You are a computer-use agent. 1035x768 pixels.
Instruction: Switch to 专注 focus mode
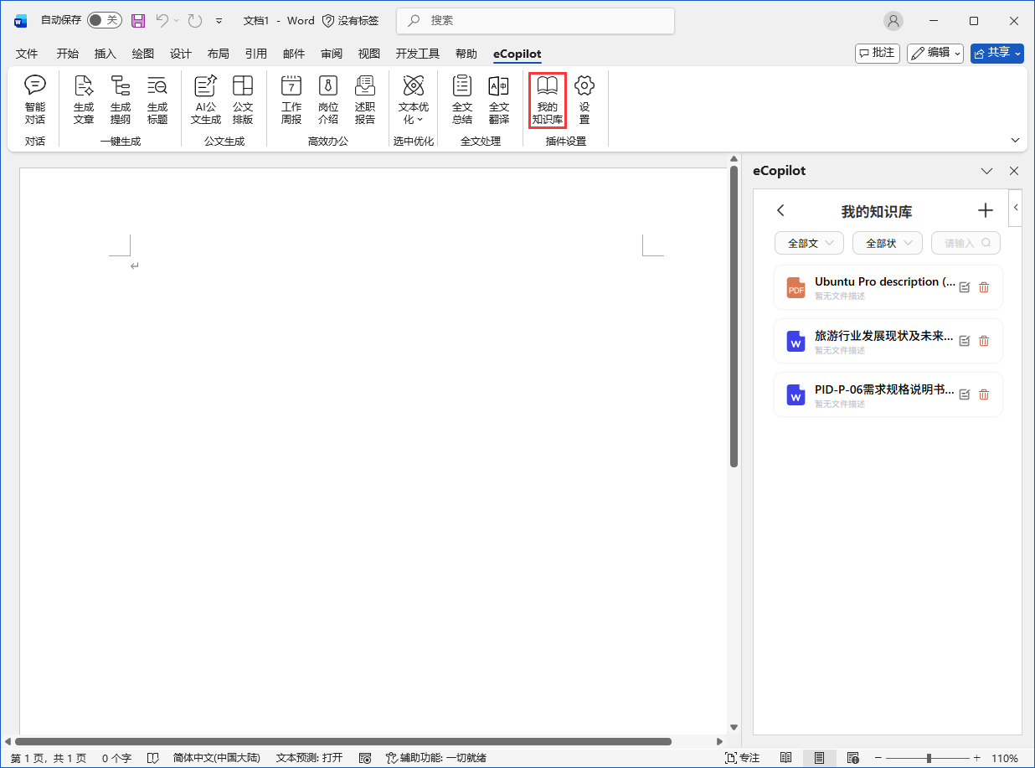742,758
